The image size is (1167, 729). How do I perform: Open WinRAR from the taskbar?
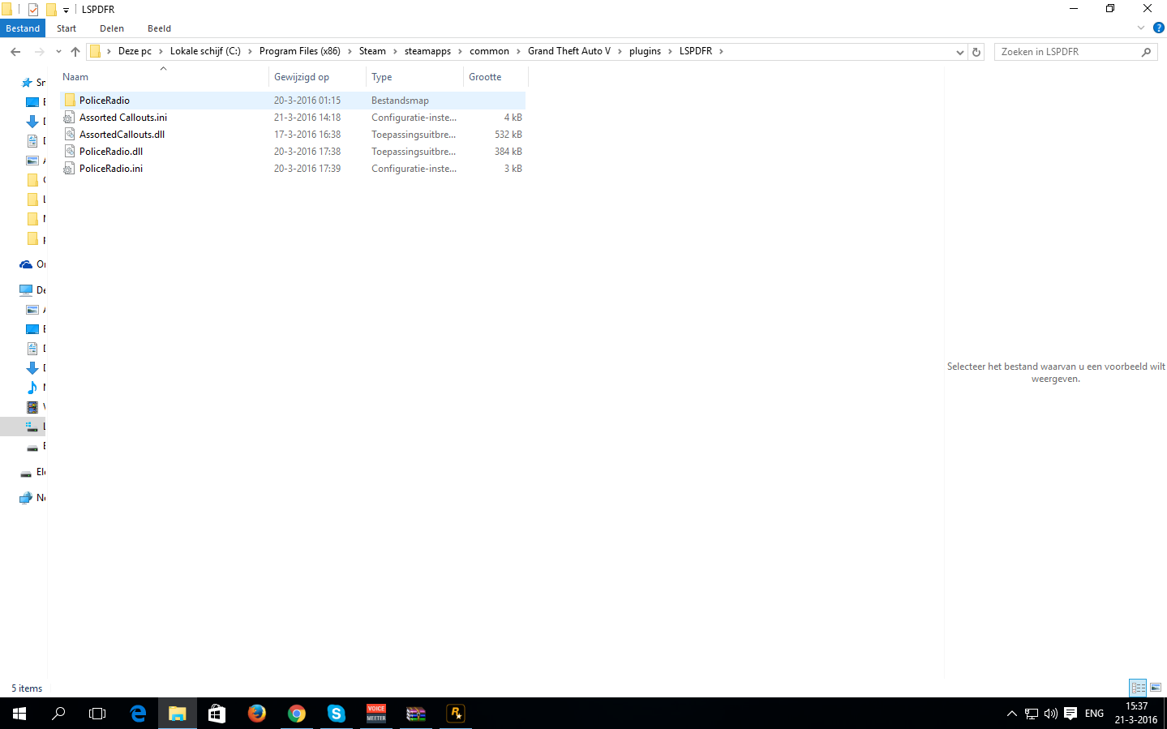click(x=416, y=714)
